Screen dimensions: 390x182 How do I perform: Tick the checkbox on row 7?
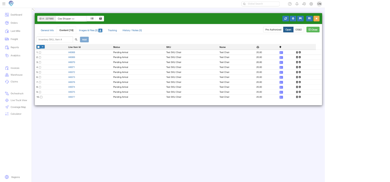[x=40, y=82]
